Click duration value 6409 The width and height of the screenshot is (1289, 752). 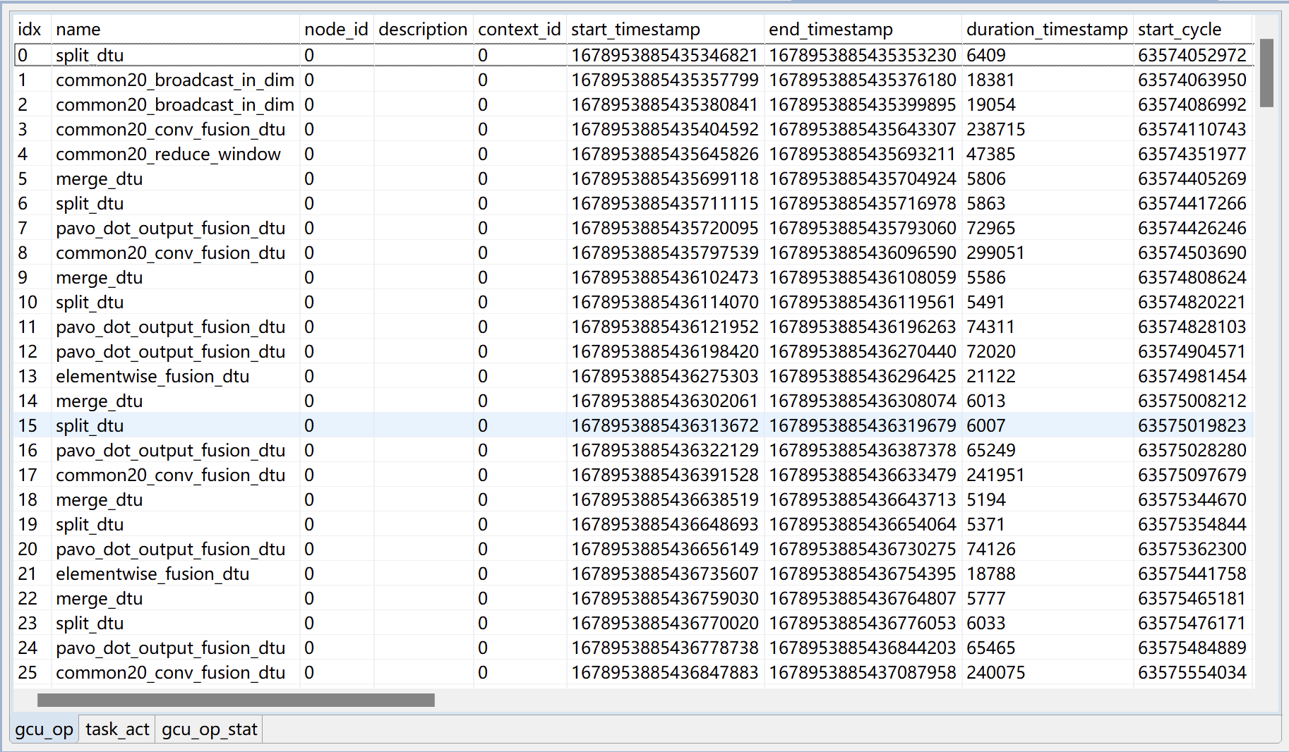[x=986, y=55]
